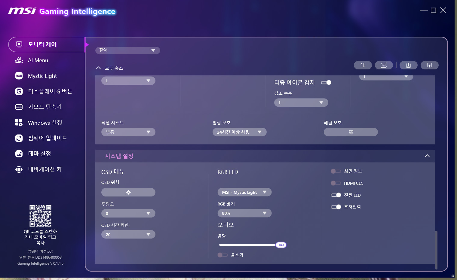Disable the 전원 LED toggle

(x=336, y=195)
